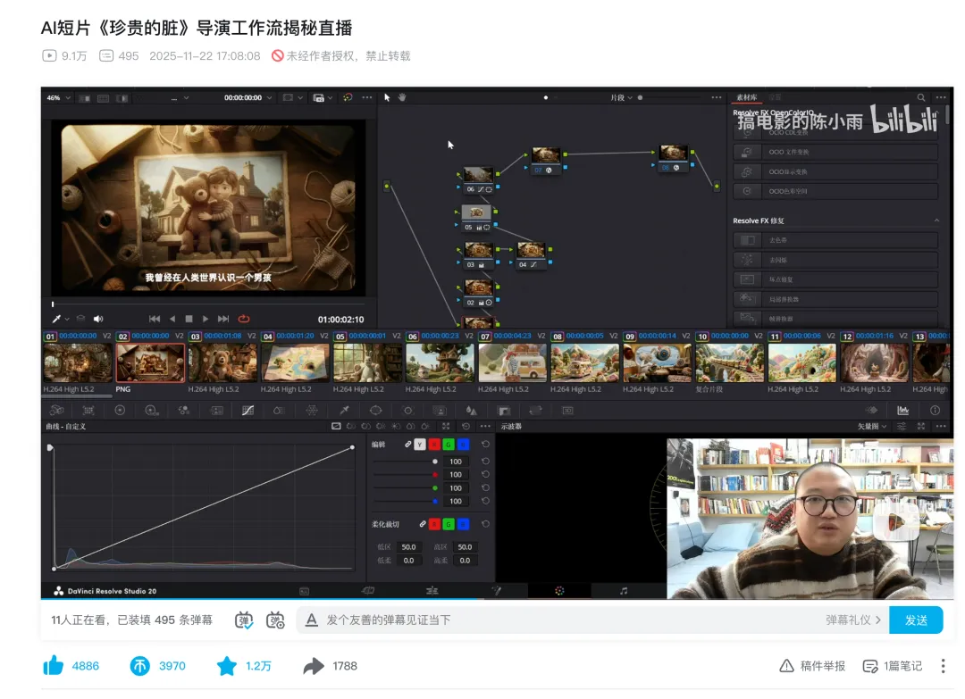
Task: Open the curves panel three-dot menu
Action: tap(485, 426)
